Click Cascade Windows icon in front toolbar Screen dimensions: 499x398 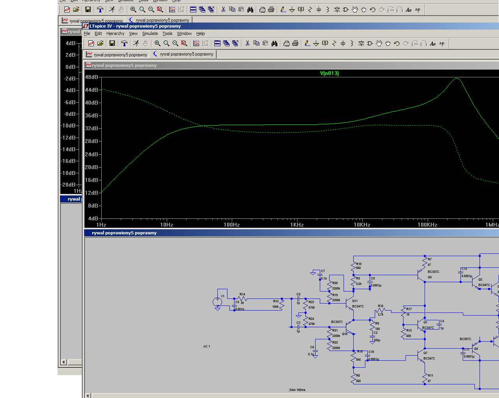coord(226,44)
